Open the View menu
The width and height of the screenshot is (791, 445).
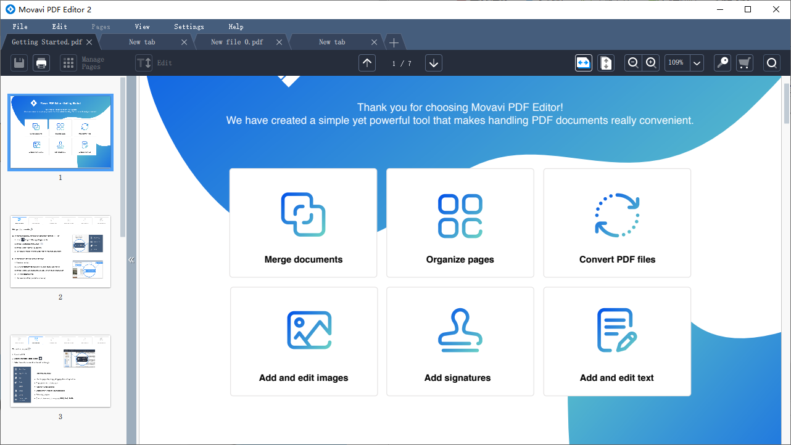pyautogui.click(x=143, y=27)
